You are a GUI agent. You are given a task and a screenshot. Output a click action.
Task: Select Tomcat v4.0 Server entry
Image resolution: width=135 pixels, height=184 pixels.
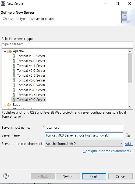31,61
